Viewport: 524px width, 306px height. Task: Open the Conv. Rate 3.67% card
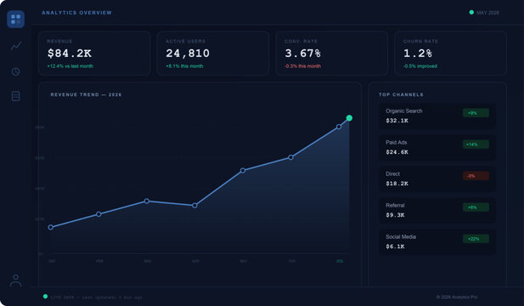[332, 54]
